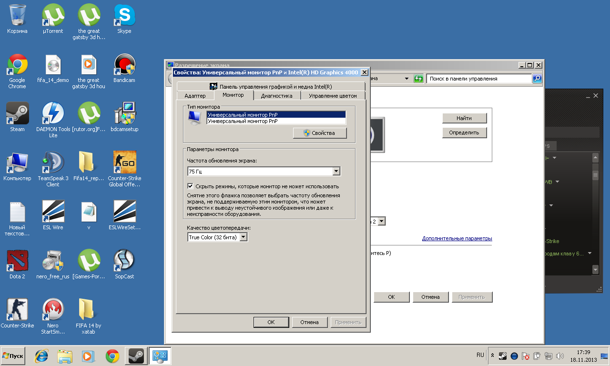Image resolution: width=610 pixels, height=366 pixels.
Task: Open the partially hidden dropdown above Дополнительные параметры
Action: (382, 222)
